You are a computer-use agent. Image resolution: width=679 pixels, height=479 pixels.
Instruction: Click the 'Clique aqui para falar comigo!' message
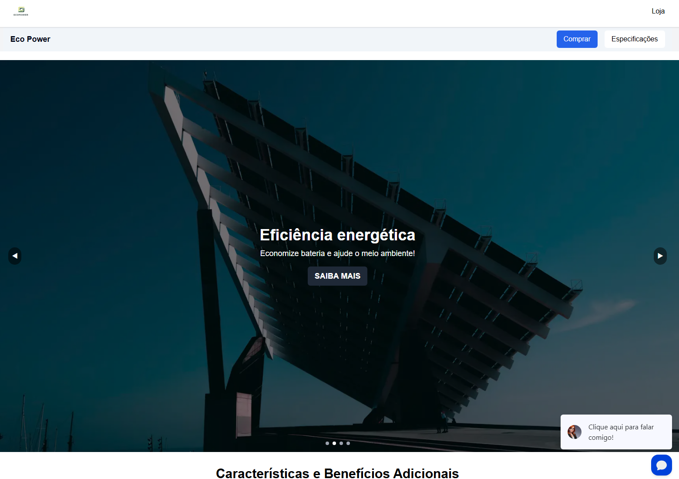point(621,432)
